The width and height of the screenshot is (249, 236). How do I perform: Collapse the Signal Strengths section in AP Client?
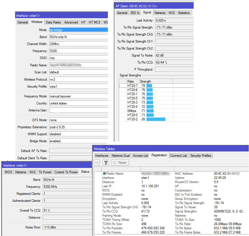click(118, 75)
